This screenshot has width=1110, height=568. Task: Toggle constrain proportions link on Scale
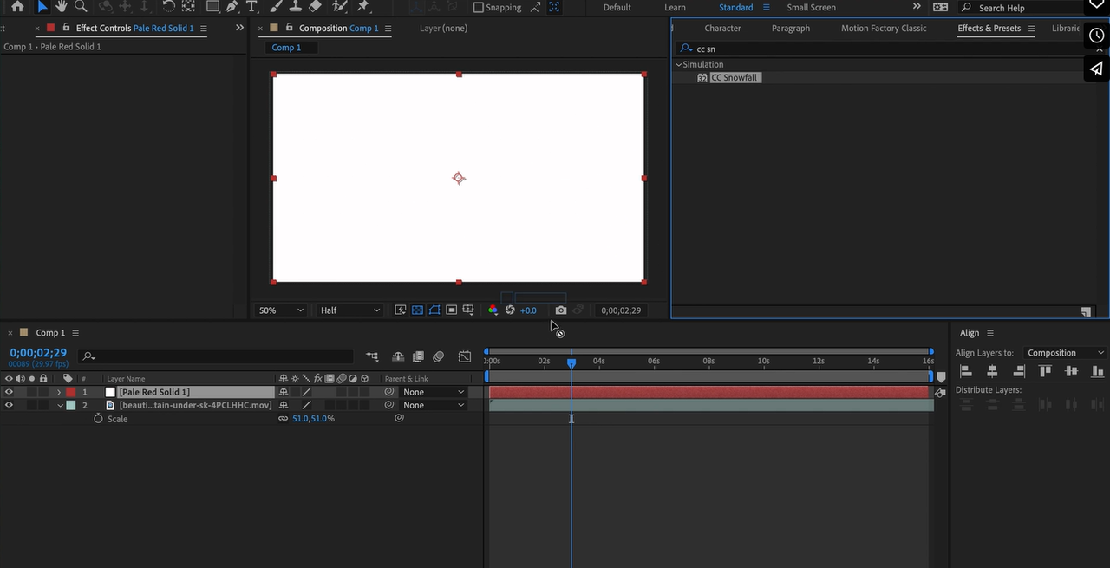(283, 418)
